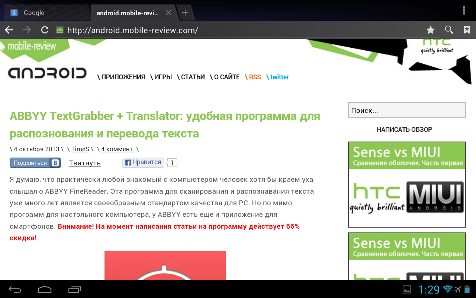Image resolution: width=476 pixels, height=298 pixels.
Task: Open a new tab with plus icon
Action: click(185, 13)
